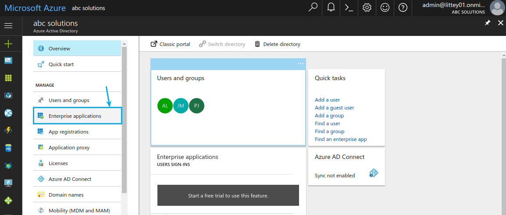Screen dimensions: 506x215
Task: Open the tile ellipsis options menu
Action: coord(300,63)
